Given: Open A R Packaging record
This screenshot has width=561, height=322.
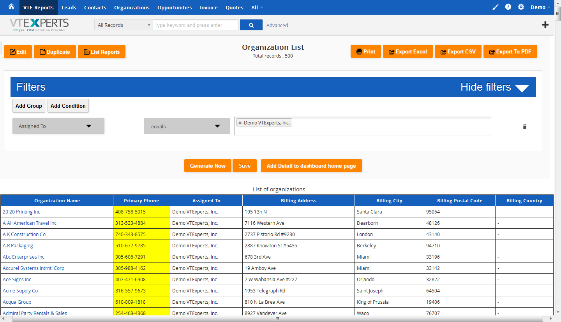Looking at the screenshot, I should (x=18, y=246).
